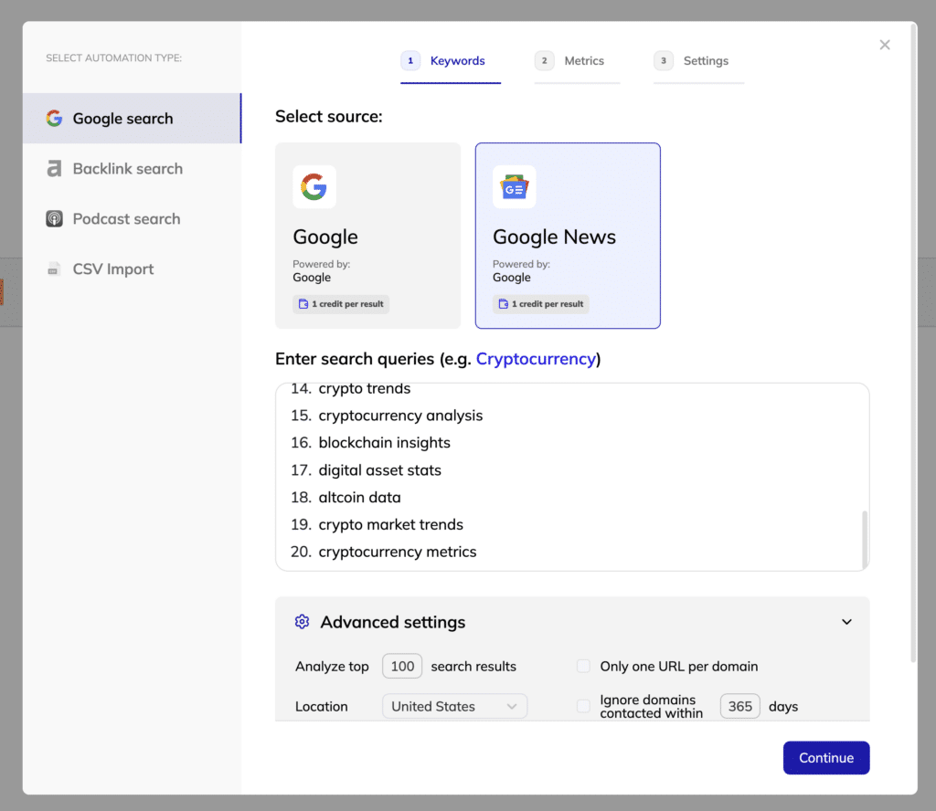936x811 pixels.
Task: Close the automation dialog with the X
Action: click(x=885, y=45)
